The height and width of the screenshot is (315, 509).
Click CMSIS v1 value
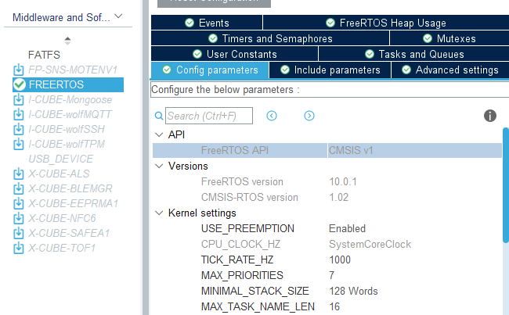pyautogui.click(x=351, y=150)
